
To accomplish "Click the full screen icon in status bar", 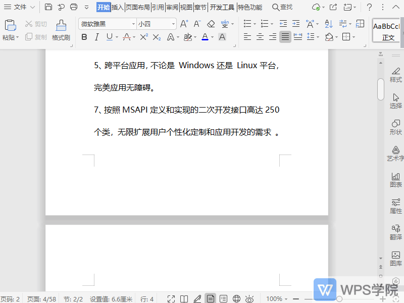I will pyautogui.click(x=171, y=299).
